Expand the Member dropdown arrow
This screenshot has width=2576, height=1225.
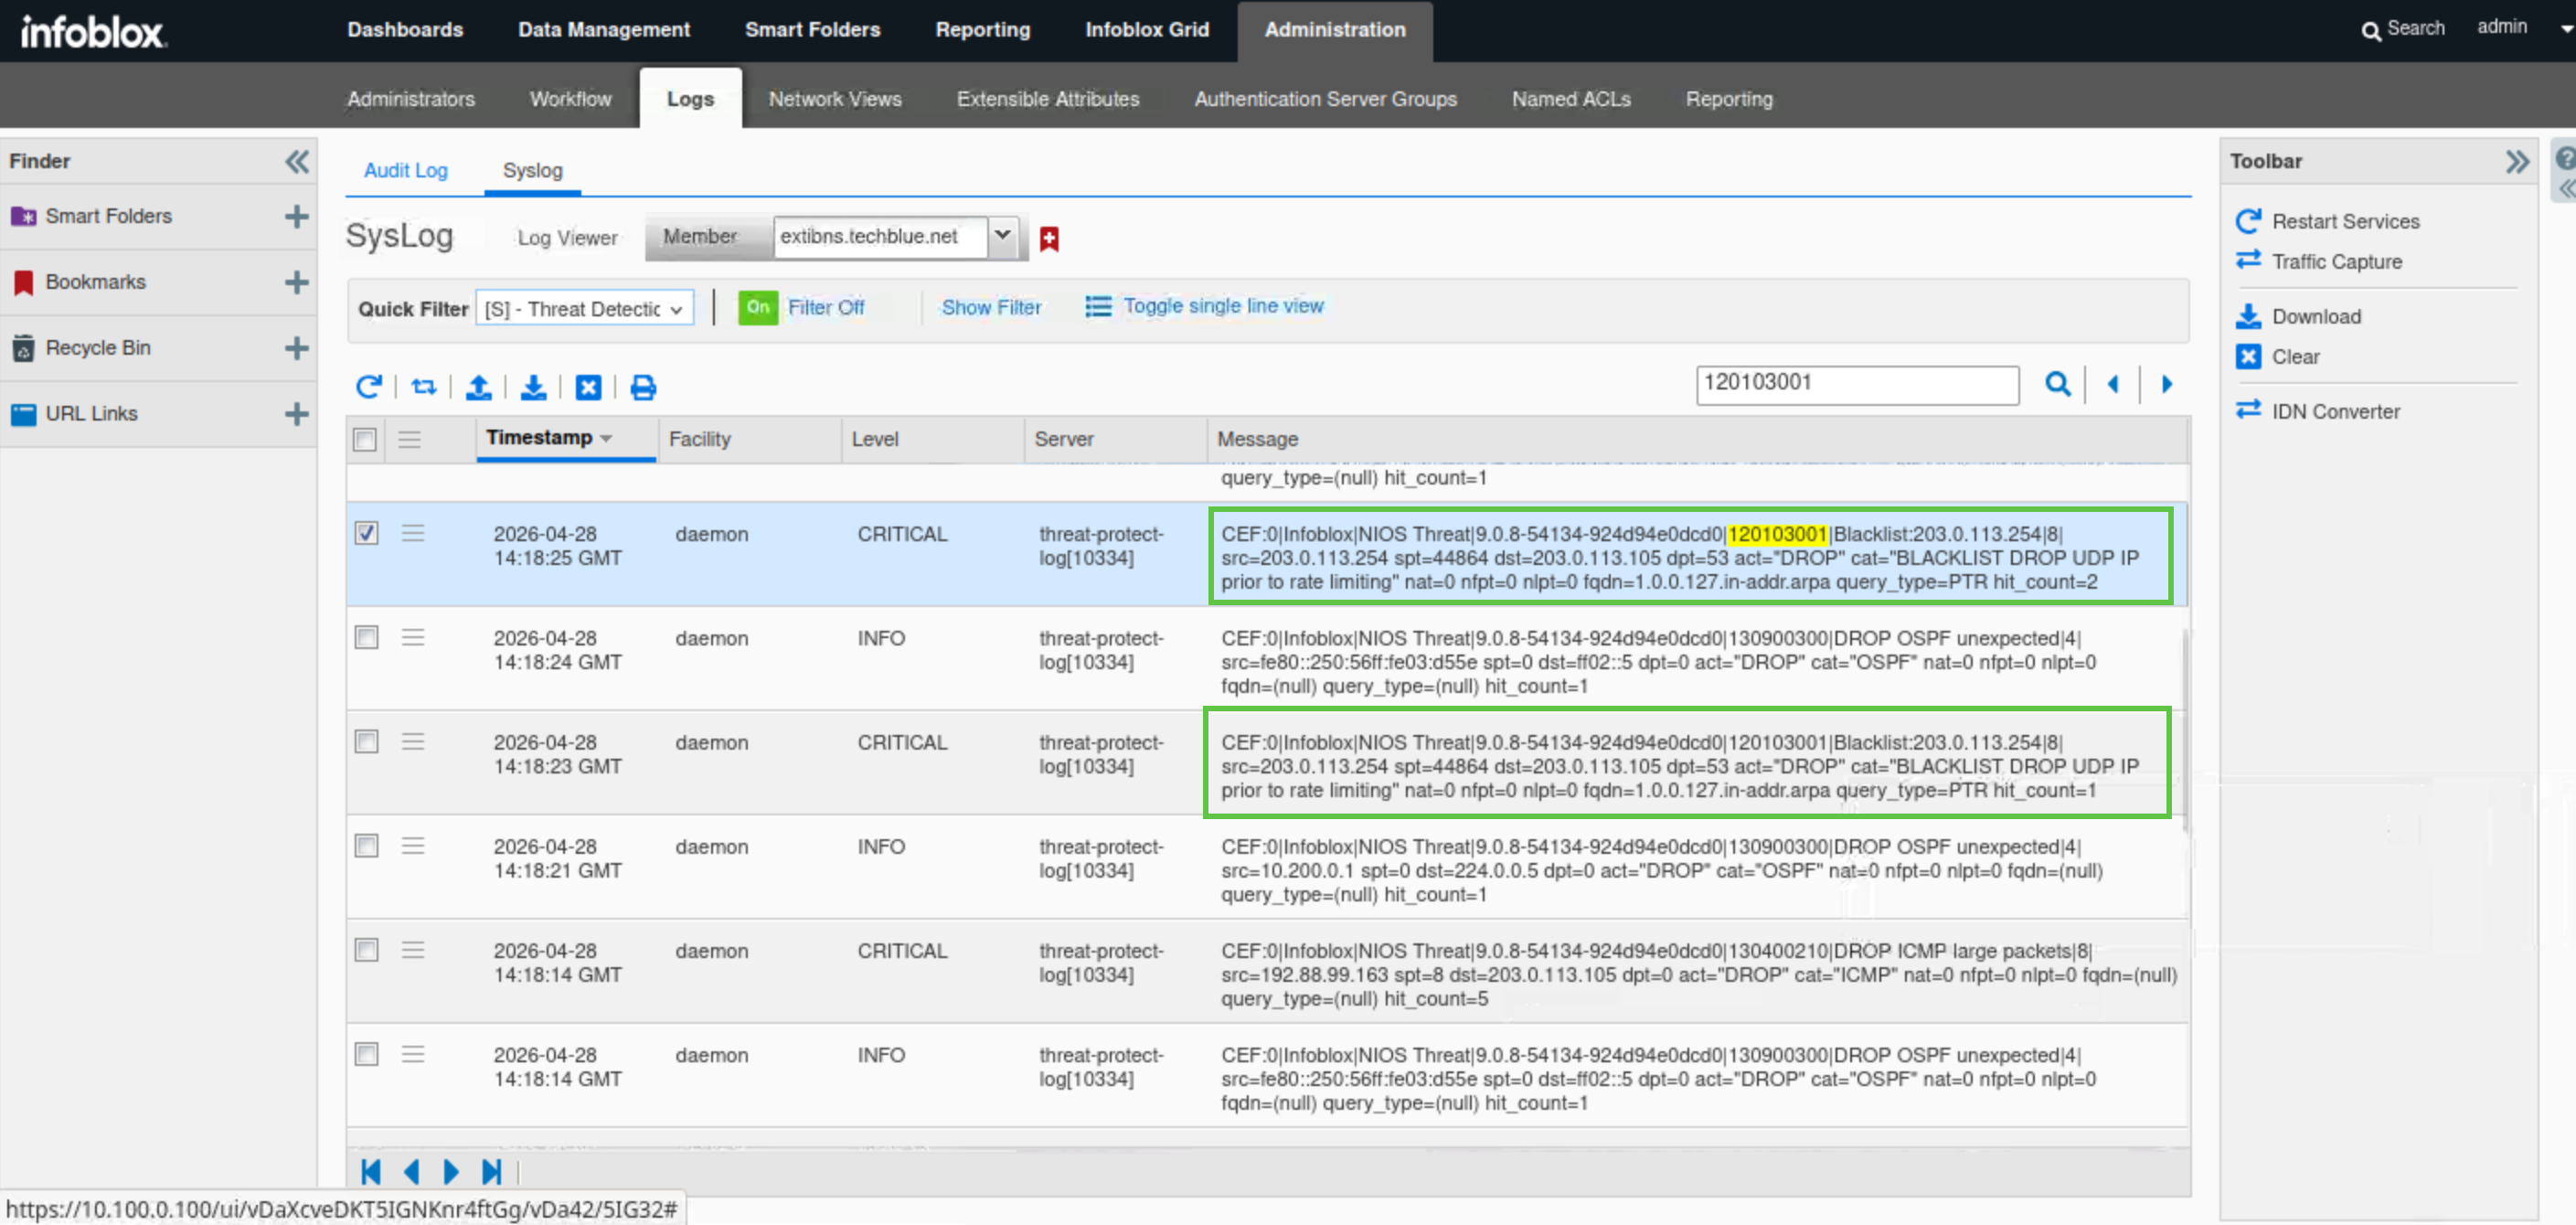[x=1003, y=237]
